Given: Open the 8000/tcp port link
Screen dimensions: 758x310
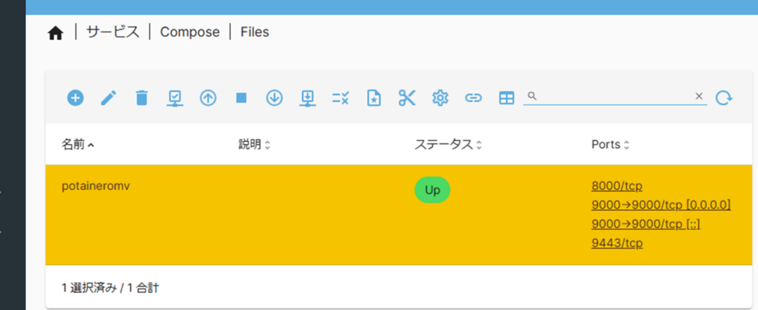Looking at the screenshot, I should (x=617, y=186).
